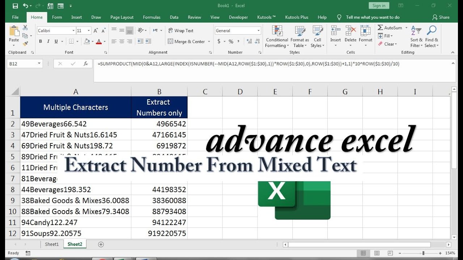Align text left in the cell
This screenshot has height=260, width=463.
[114, 42]
